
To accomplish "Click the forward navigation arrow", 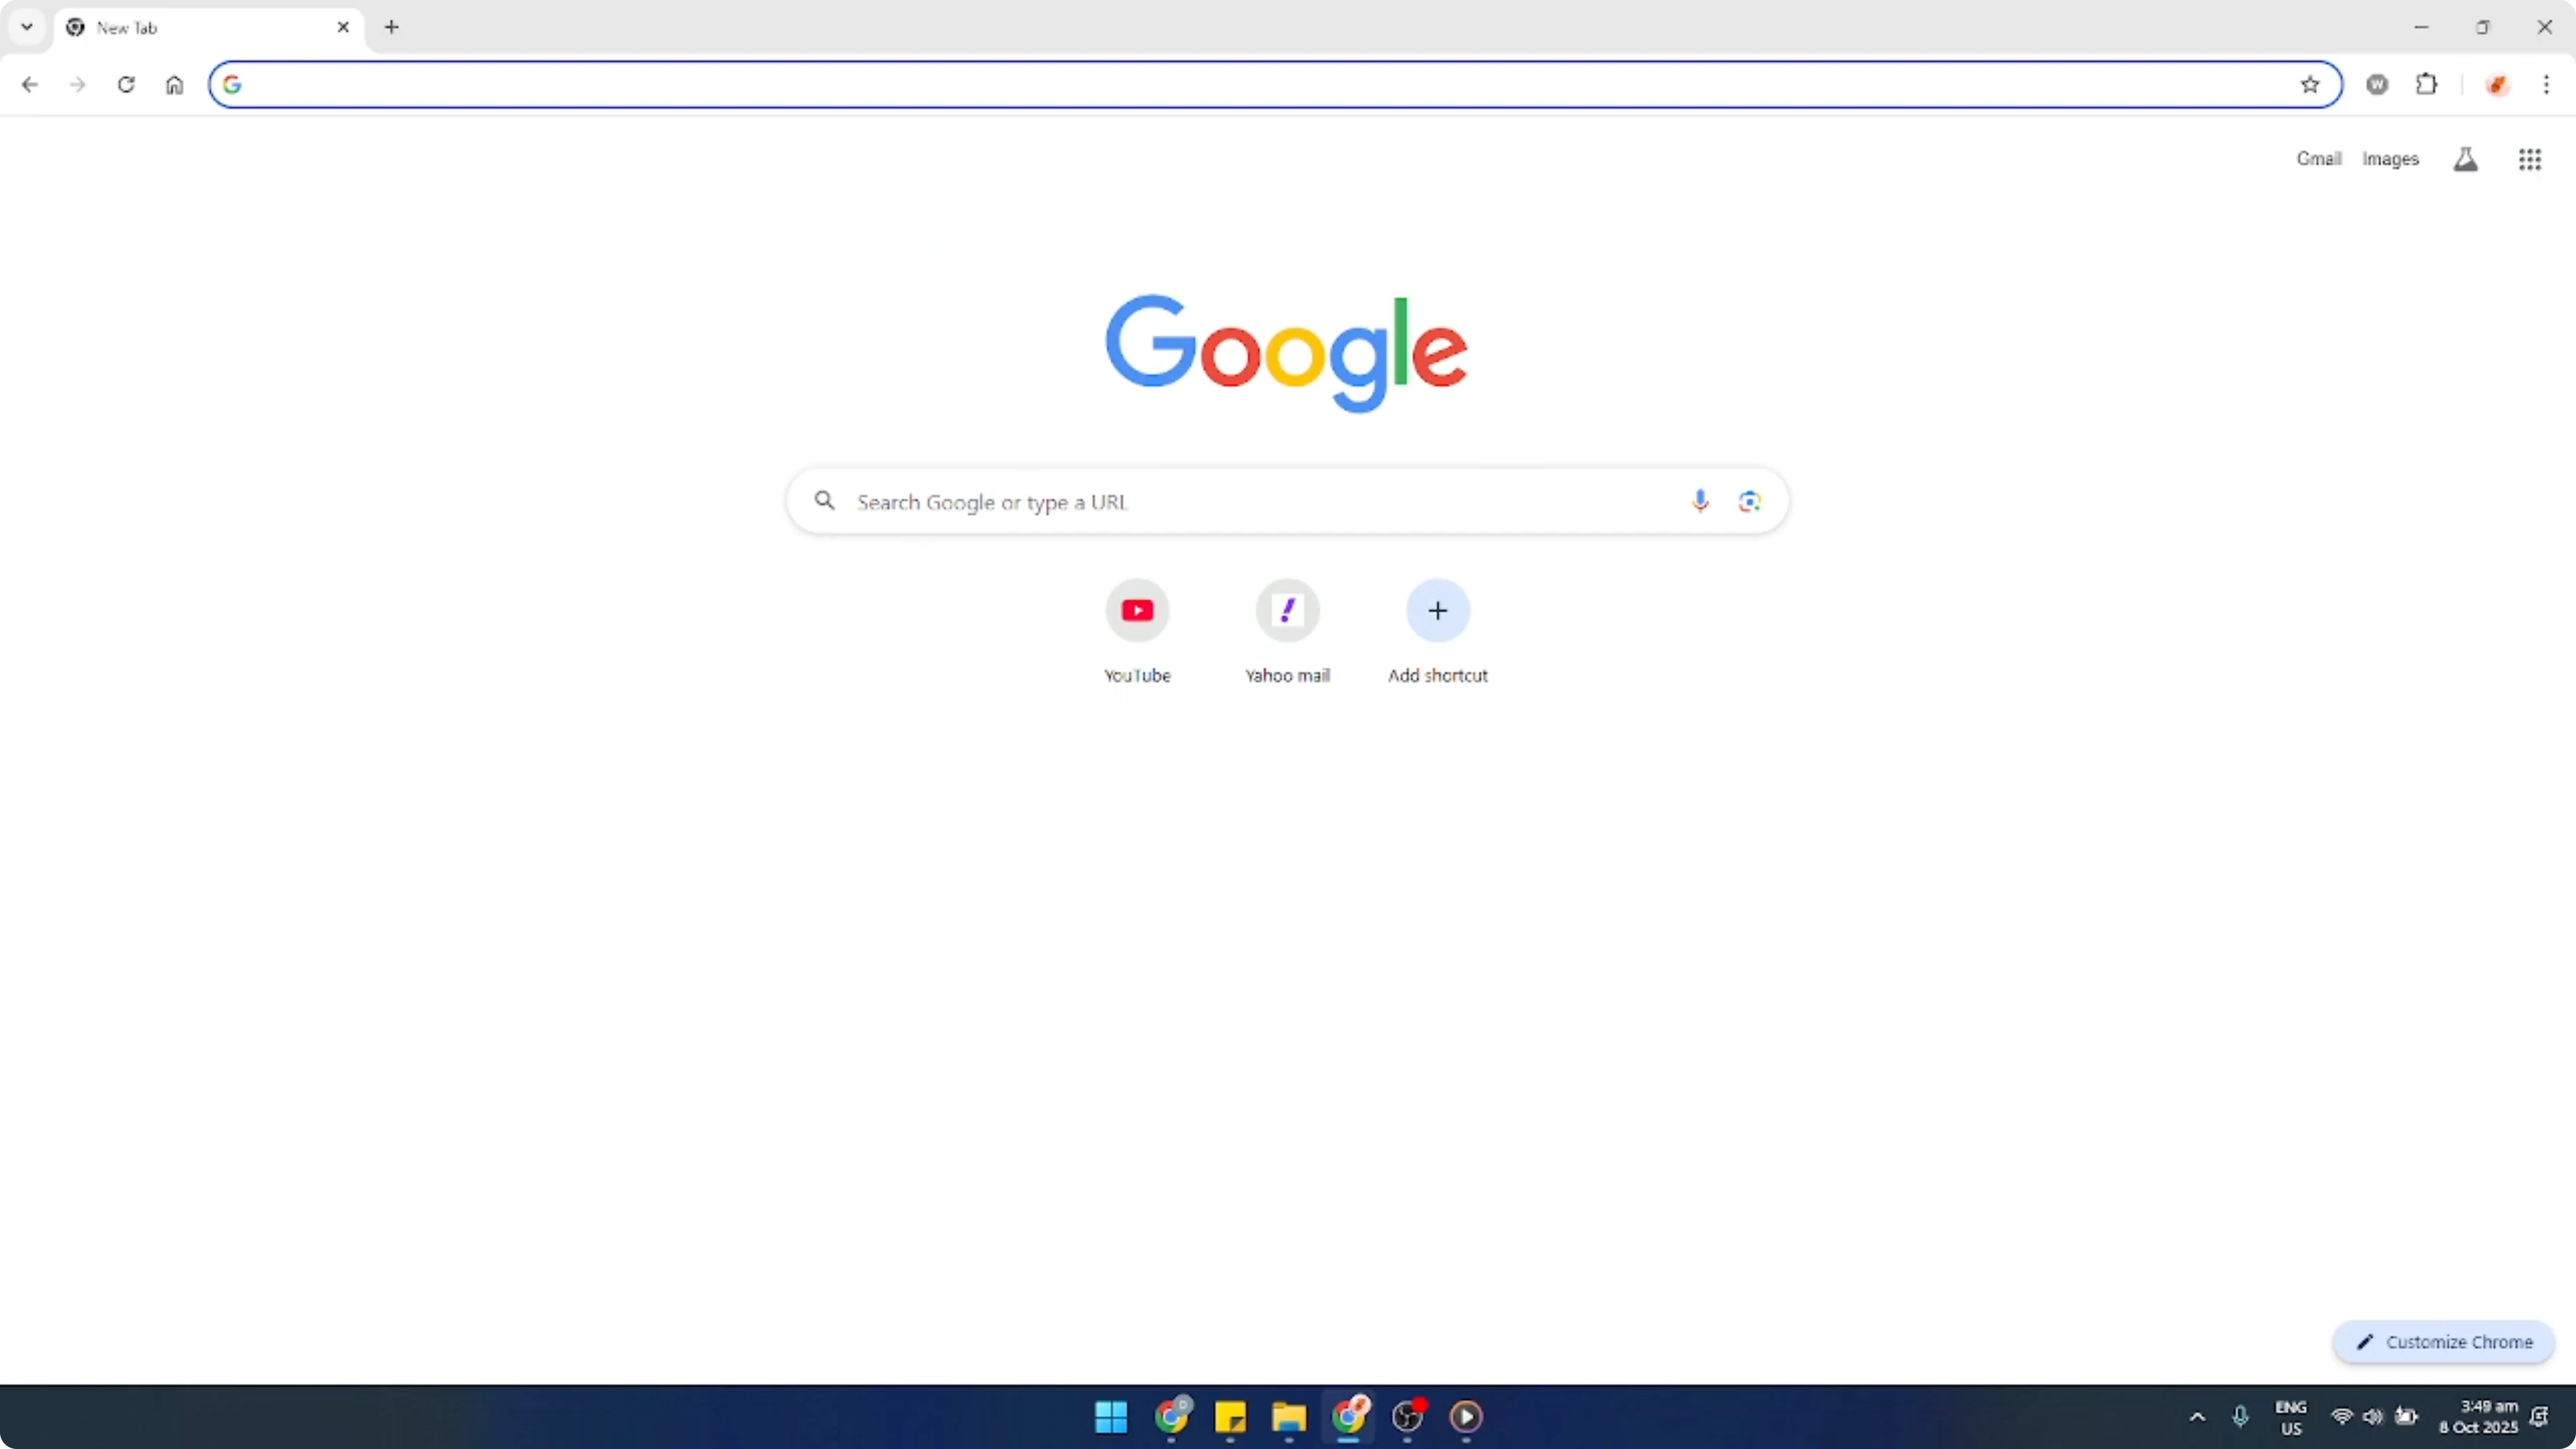I will 77,85.
